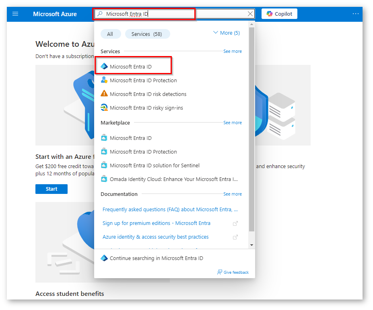Viewport: 373px width, 310px height.
Task: Click the Entra ID diamond service icon
Action: pyautogui.click(x=104, y=66)
